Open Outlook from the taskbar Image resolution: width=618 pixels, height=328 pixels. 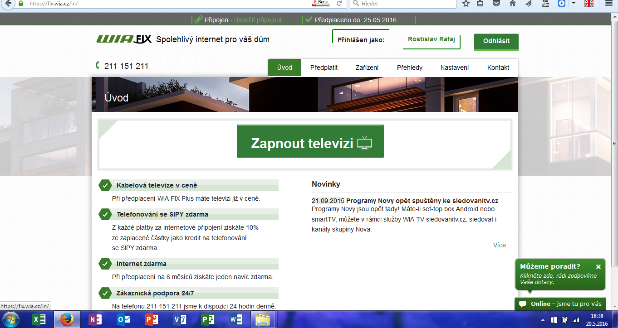(123, 320)
